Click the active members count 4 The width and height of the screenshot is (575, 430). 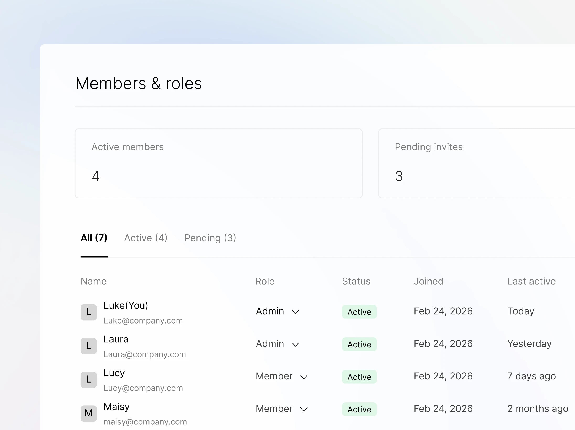click(95, 176)
